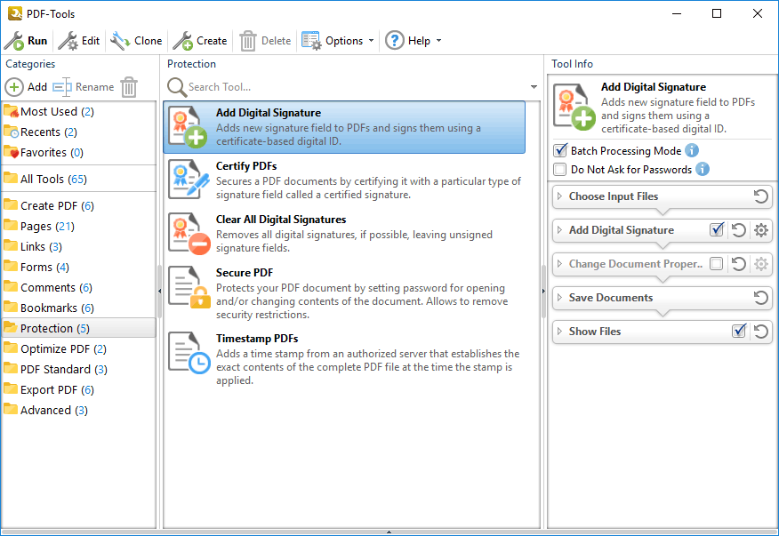The height and width of the screenshot is (536, 779).
Task: Rename the selected category
Action: (x=83, y=87)
